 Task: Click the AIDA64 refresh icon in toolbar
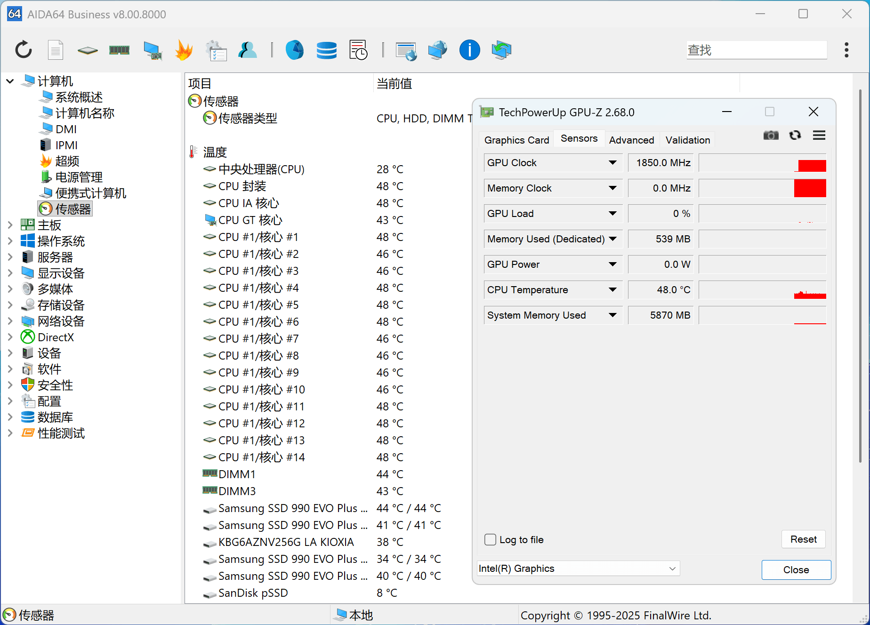point(24,50)
